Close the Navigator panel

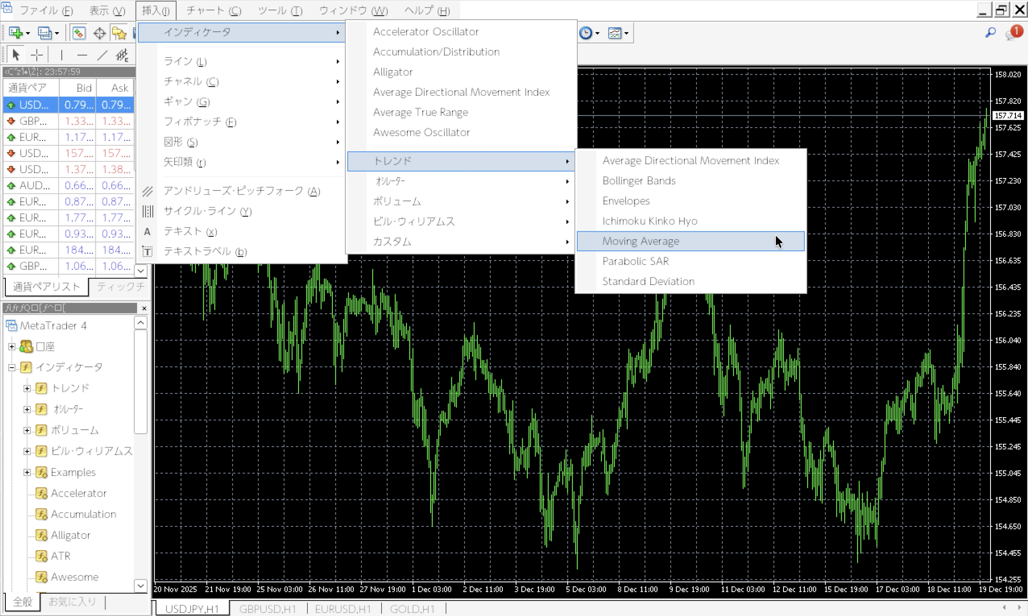[144, 308]
